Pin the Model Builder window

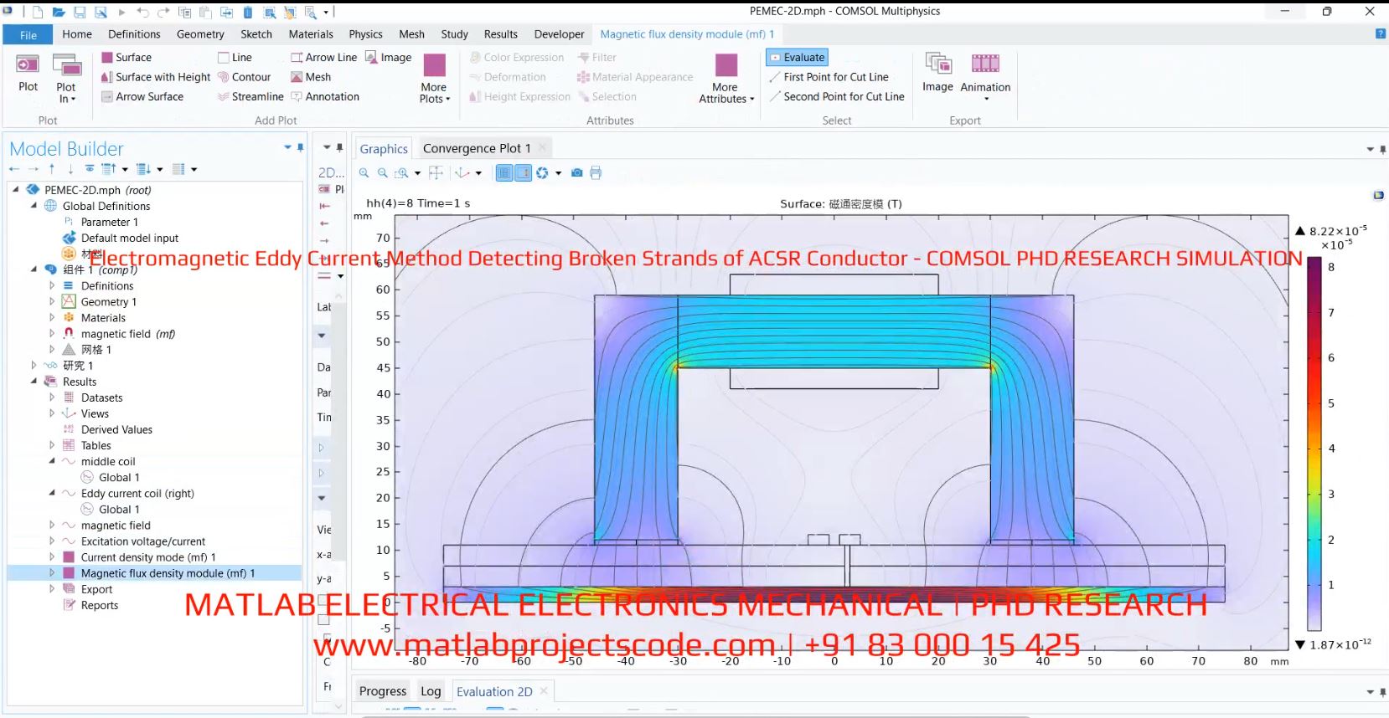point(300,148)
